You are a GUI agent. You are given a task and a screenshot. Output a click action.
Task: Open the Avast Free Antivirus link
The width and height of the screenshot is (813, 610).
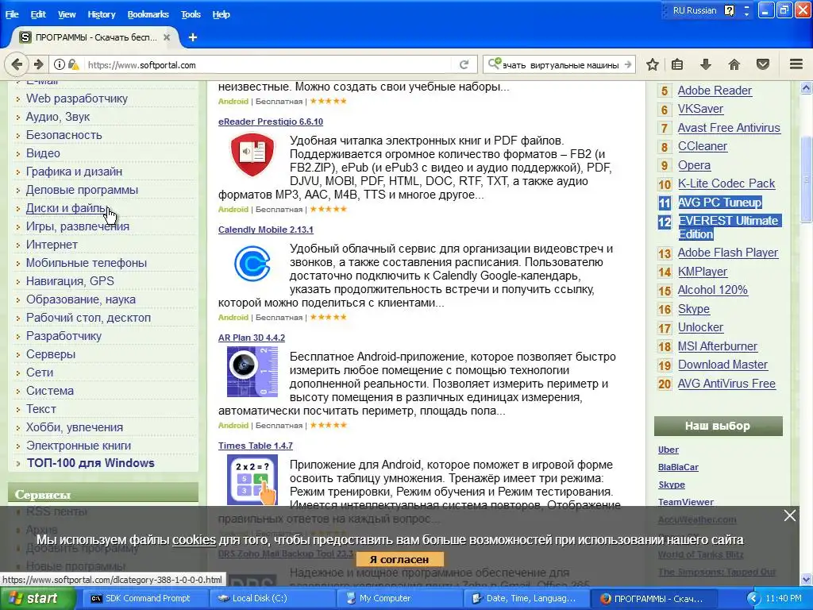[729, 128]
